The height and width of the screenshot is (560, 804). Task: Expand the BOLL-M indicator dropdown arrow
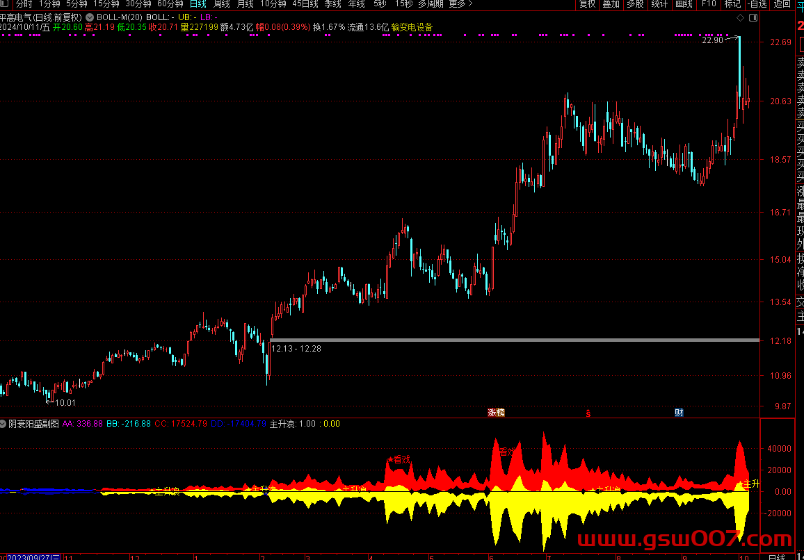tap(90, 17)
